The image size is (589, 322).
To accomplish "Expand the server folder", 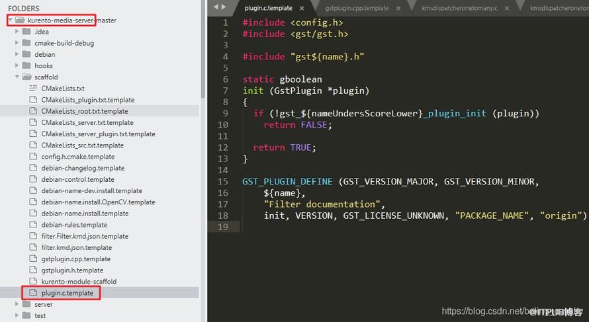I will click(17, 304).
